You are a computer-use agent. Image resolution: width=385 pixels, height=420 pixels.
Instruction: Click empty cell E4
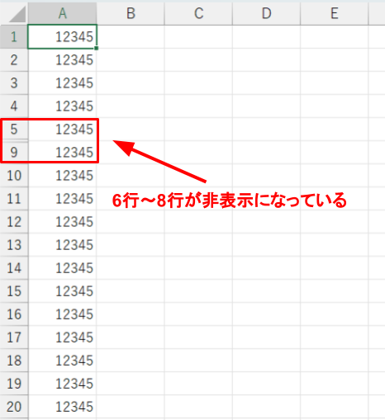point(335,106)
